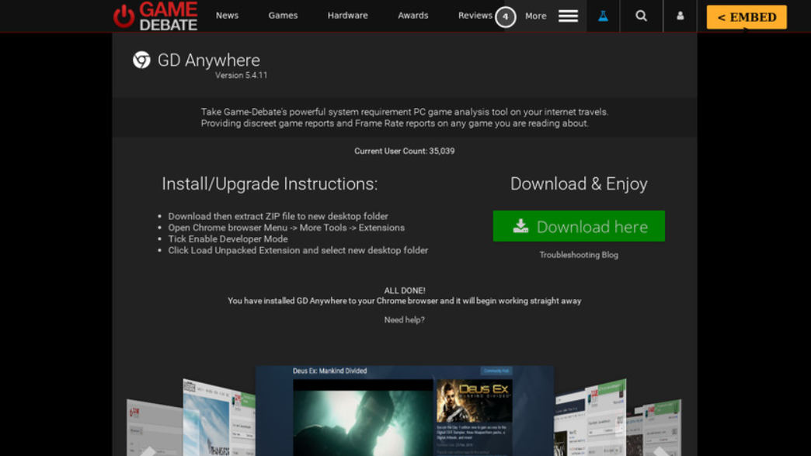Go to the next carousel slide arrow

661,451
